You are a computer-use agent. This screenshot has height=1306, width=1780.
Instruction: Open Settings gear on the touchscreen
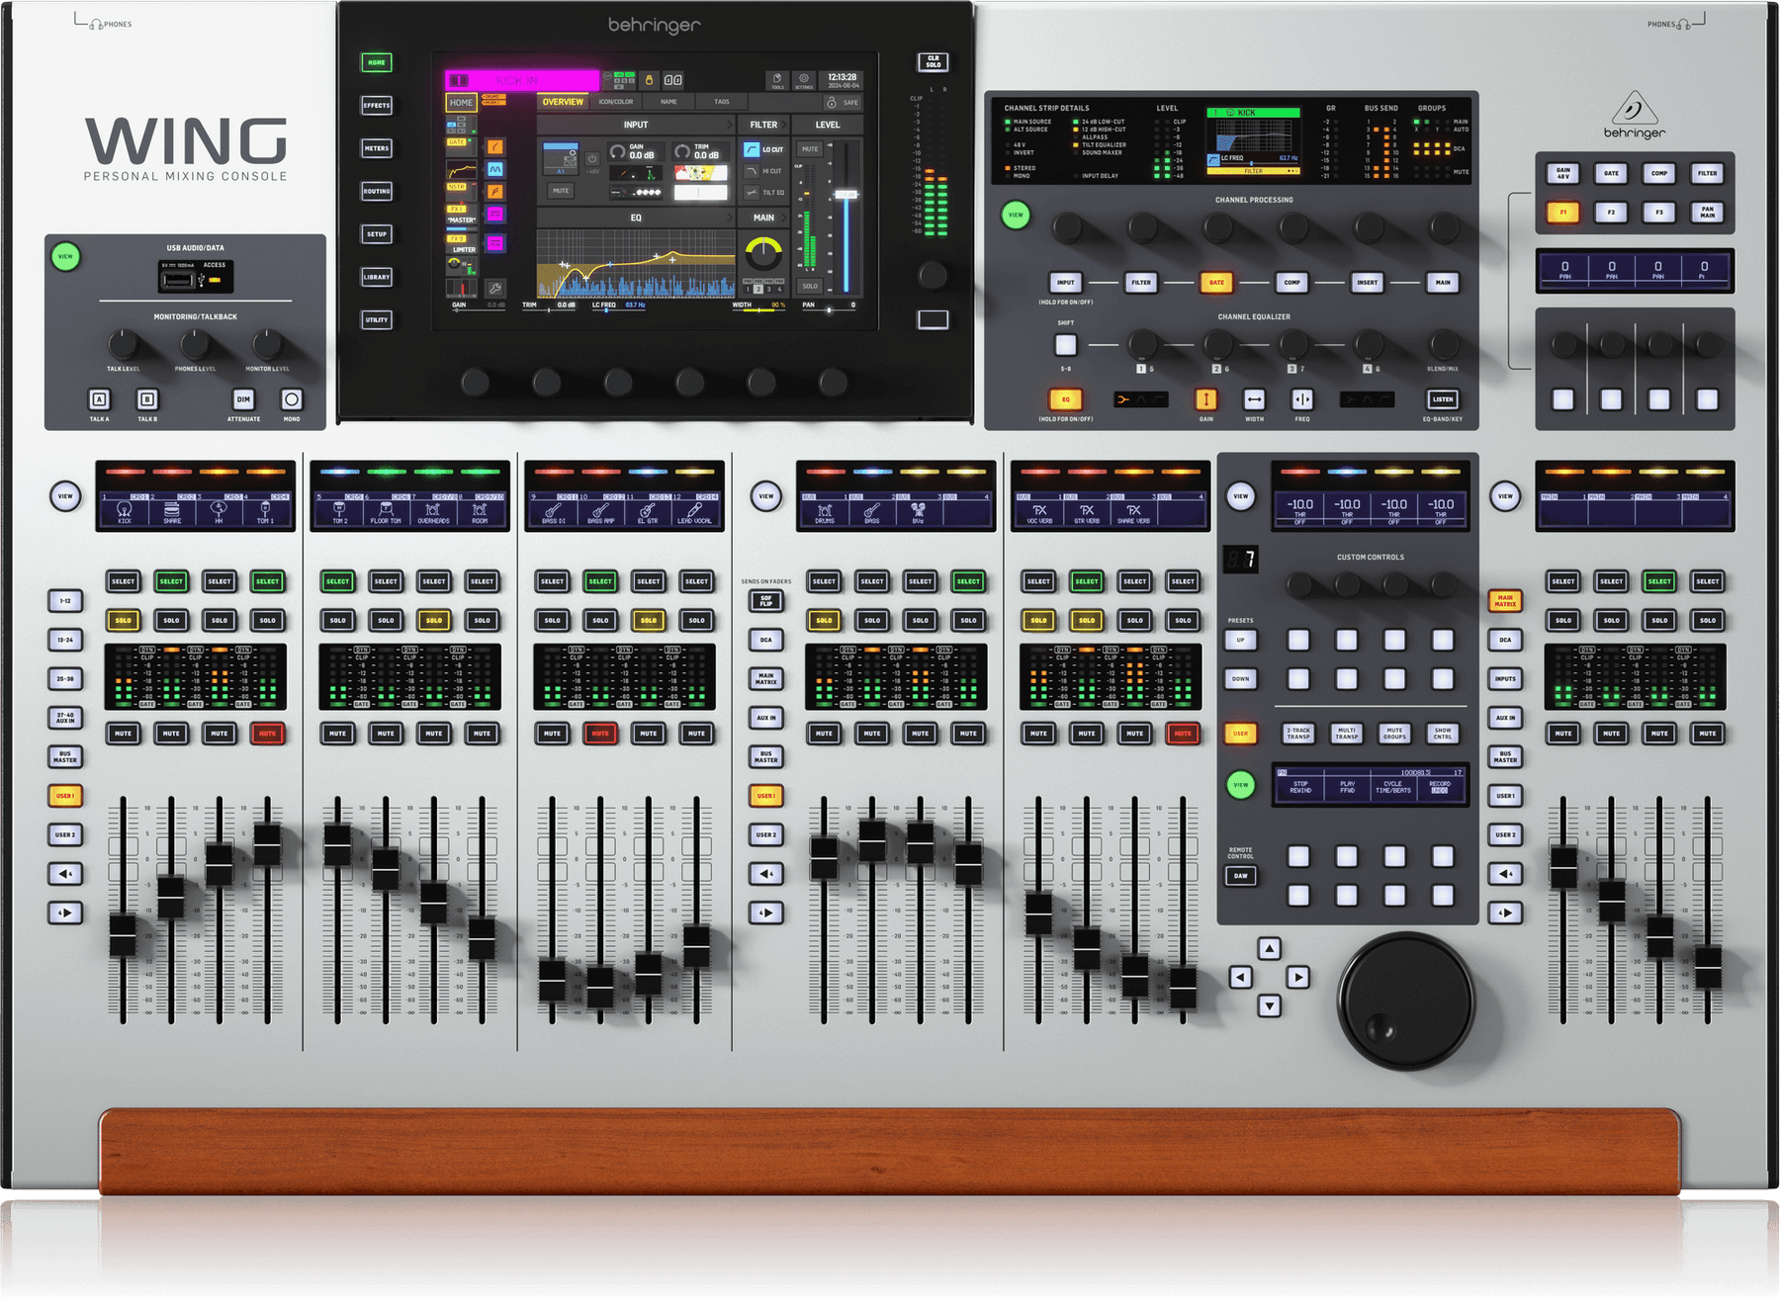(804, 79)
